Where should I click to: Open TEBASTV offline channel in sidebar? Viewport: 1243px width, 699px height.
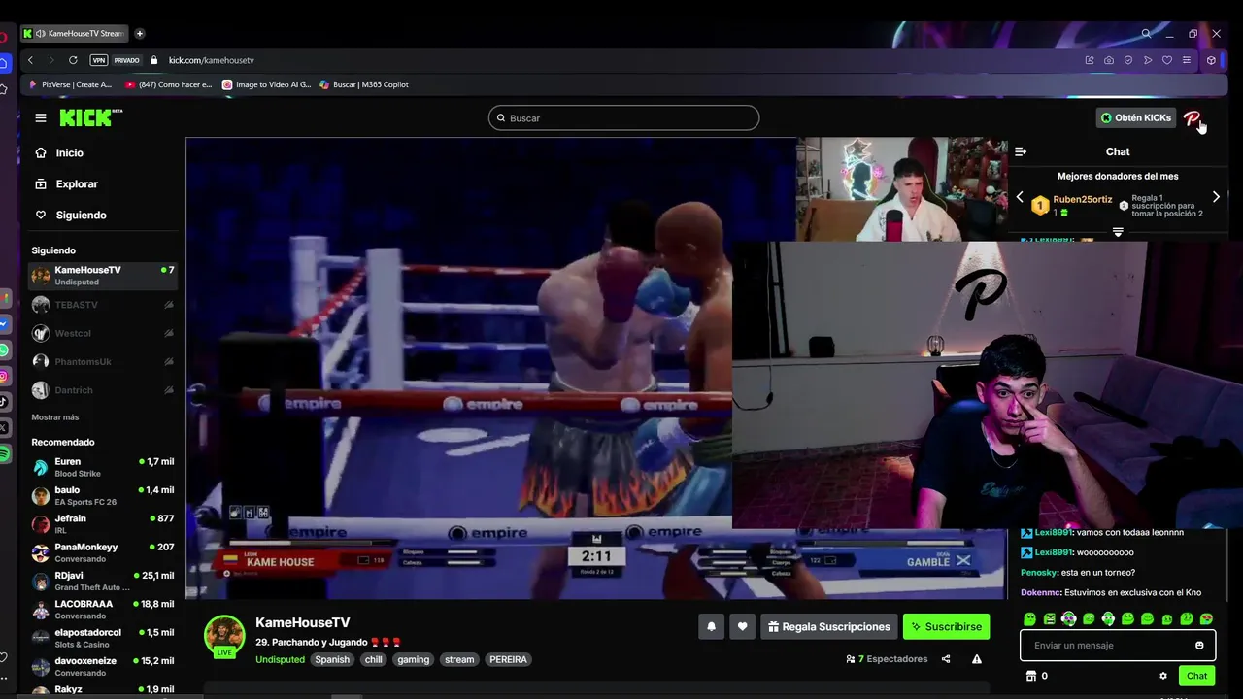pos(102,305)
